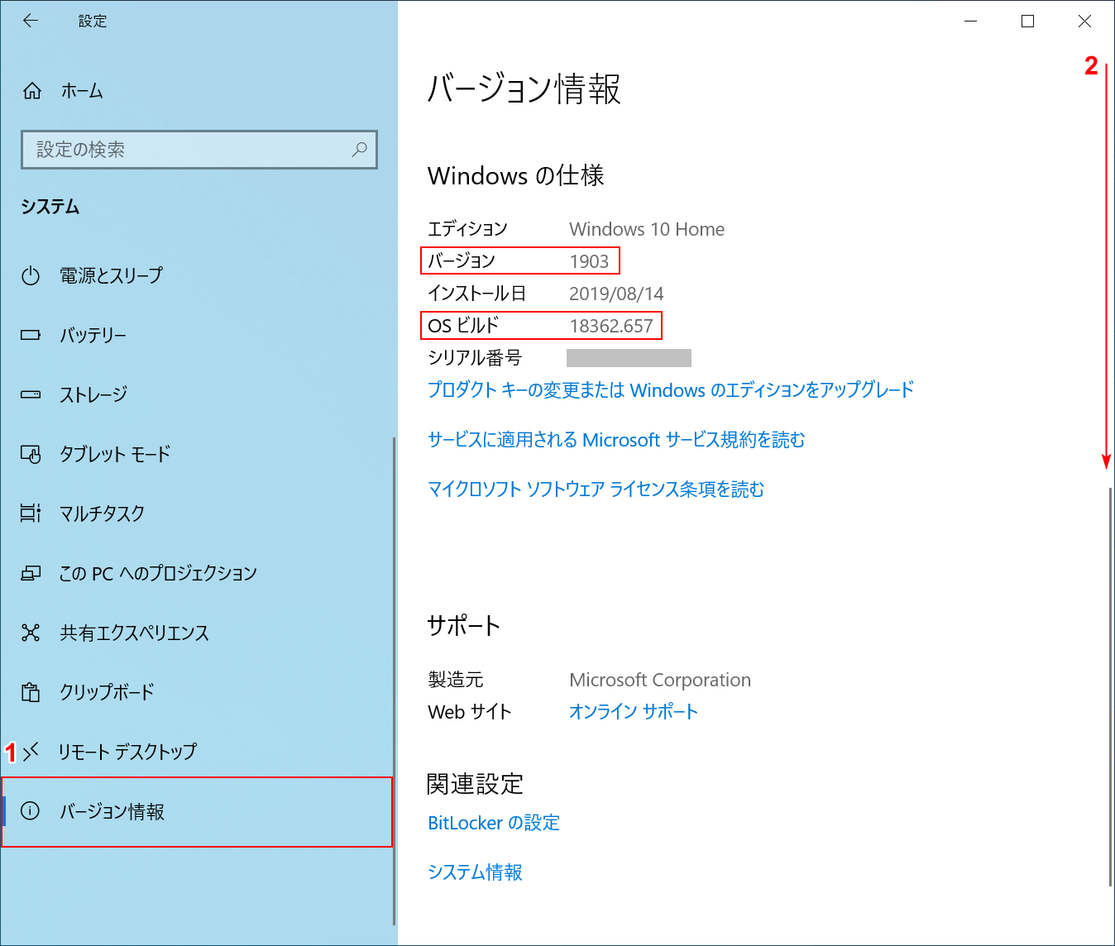The width and height of the screenshot is (1115, 946).
Task: Click the オンライン サポート link
Action: coord(633,711)
